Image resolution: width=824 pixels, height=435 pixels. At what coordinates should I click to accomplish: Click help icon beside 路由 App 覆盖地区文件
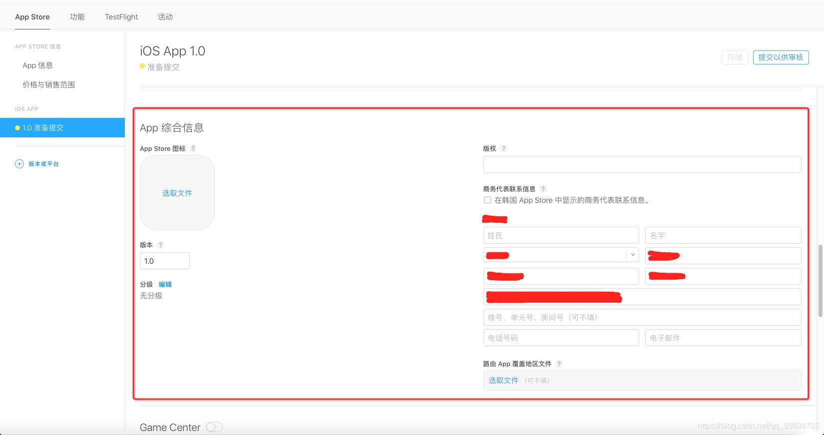(559, 364)
